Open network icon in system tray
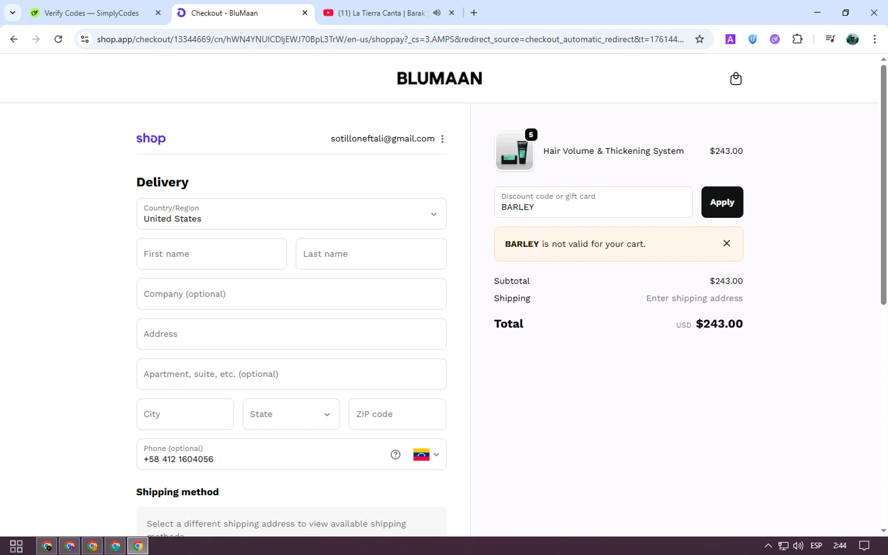Viewport: 888px width, 555px height. (x=783, y=546)
